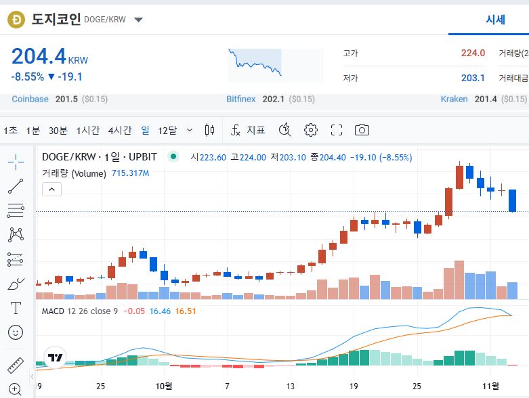Open the horizontal lines Fib tool
Viewport: 529px width, 398px height.
pos(16,211)
